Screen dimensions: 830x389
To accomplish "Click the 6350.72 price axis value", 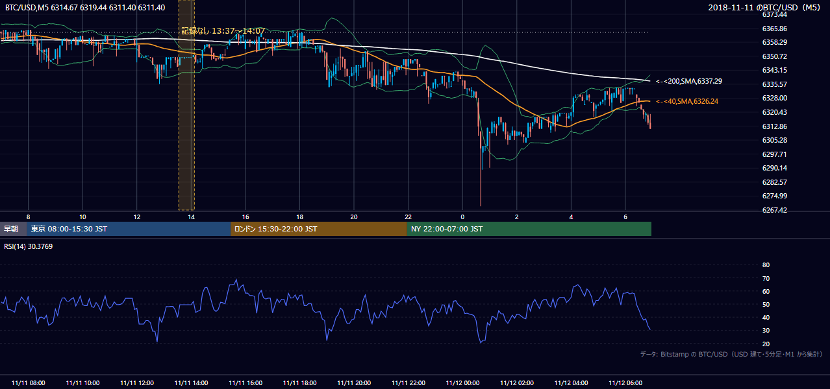I will coord(775,56).
